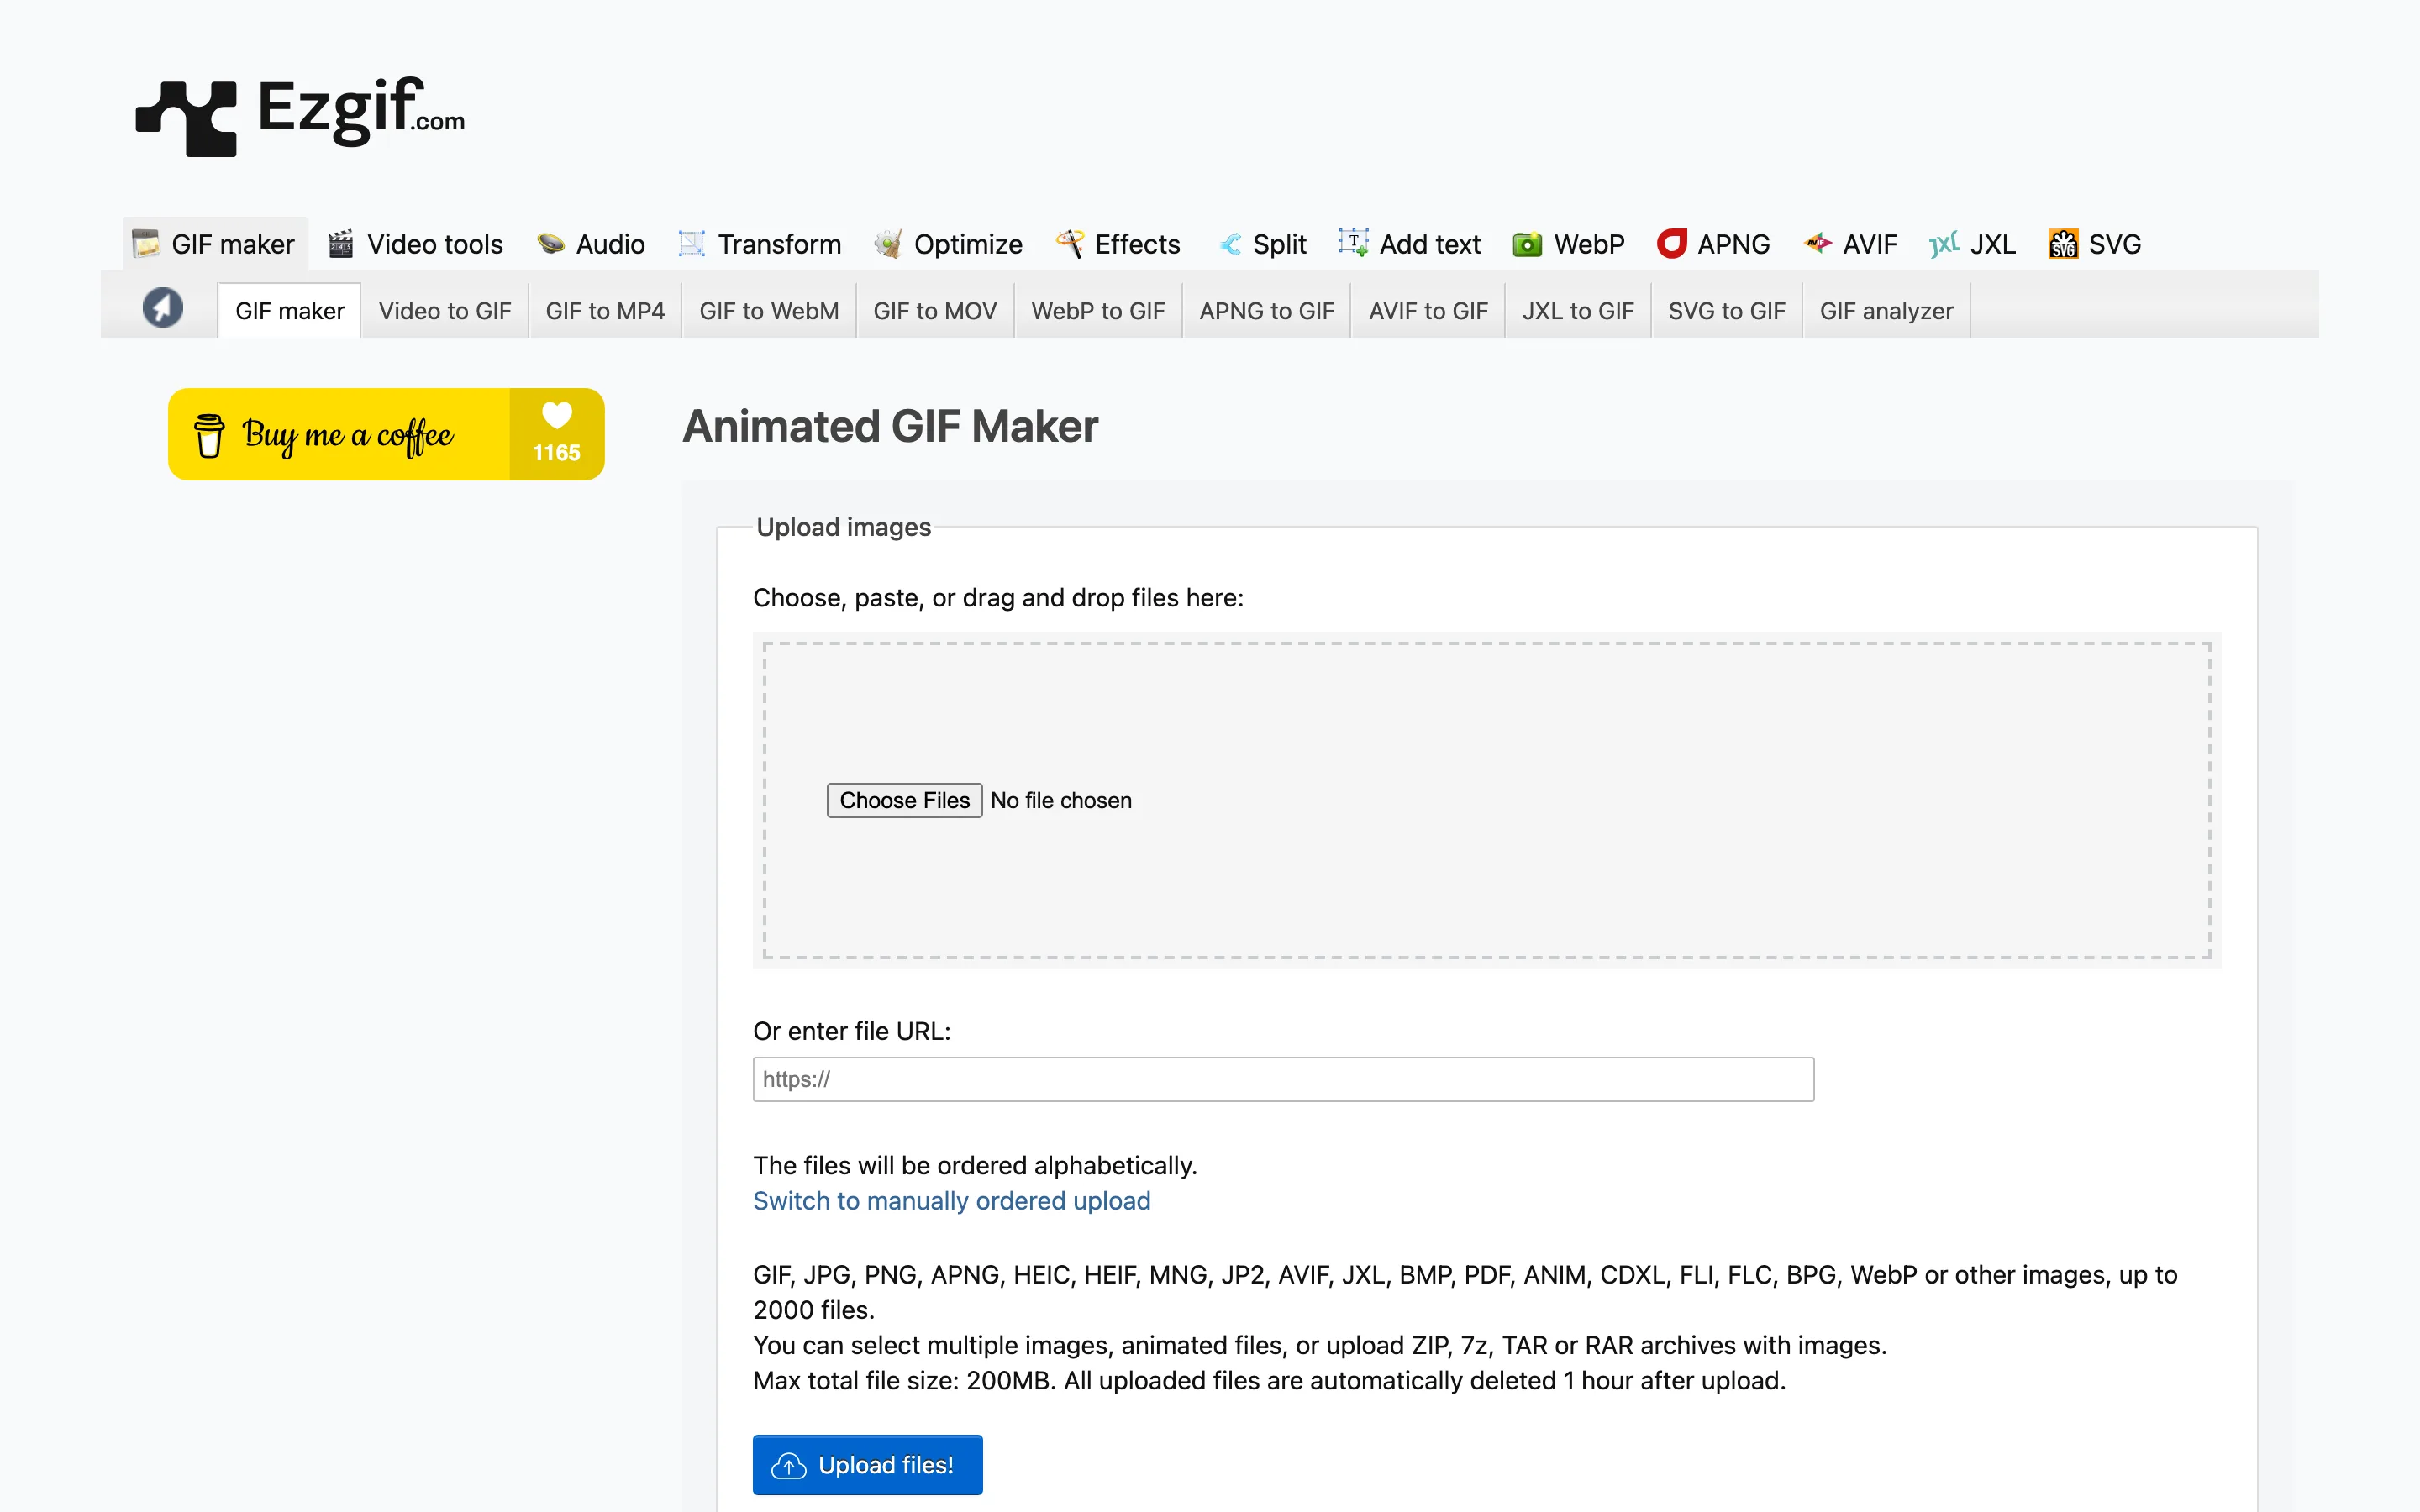The image size is (2420, 1512).
Task: Open the GIF analyzer tab
Action: pyautogui.click(x=1886, y=311)
